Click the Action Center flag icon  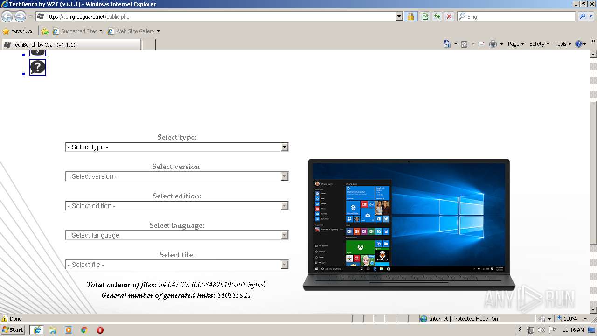click(552, 330)
